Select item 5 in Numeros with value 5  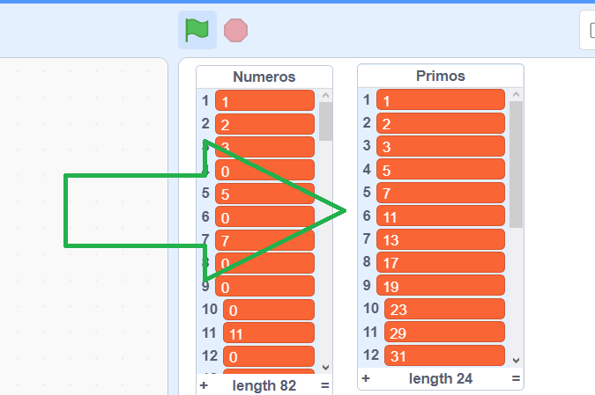tap(264, 194)
